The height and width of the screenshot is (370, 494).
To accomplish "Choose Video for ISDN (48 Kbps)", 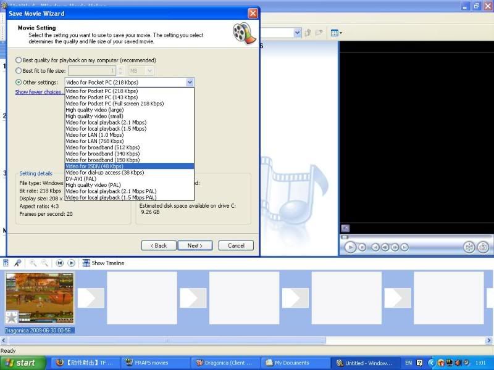I will click(129, 166).
